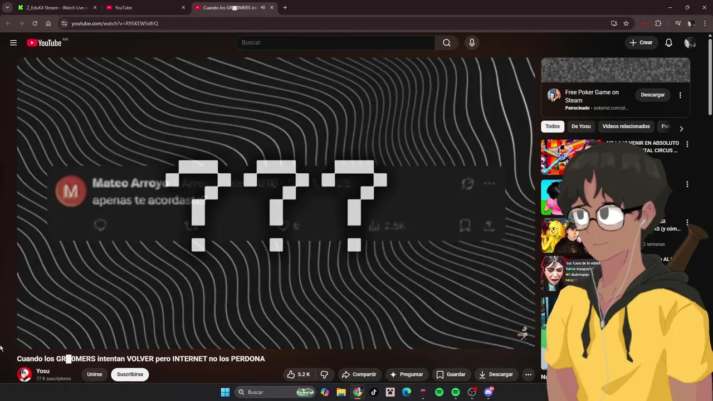Toggle Suscribirse subscription button
This screenshot has height=401, width=713.
(x=130, y=374)
